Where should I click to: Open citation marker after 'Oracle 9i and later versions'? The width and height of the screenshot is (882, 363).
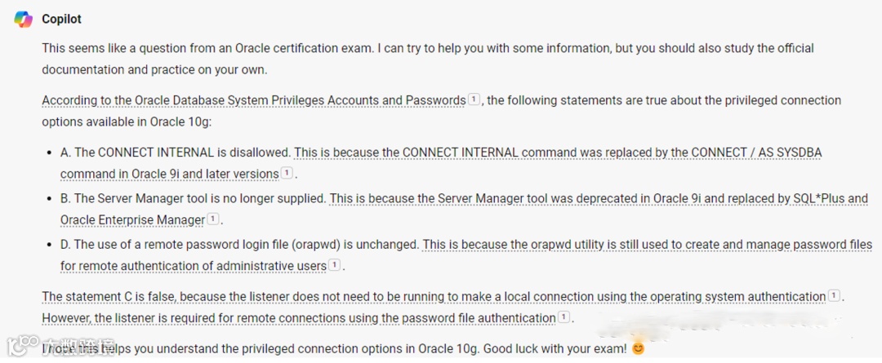(x=287, y=173)
